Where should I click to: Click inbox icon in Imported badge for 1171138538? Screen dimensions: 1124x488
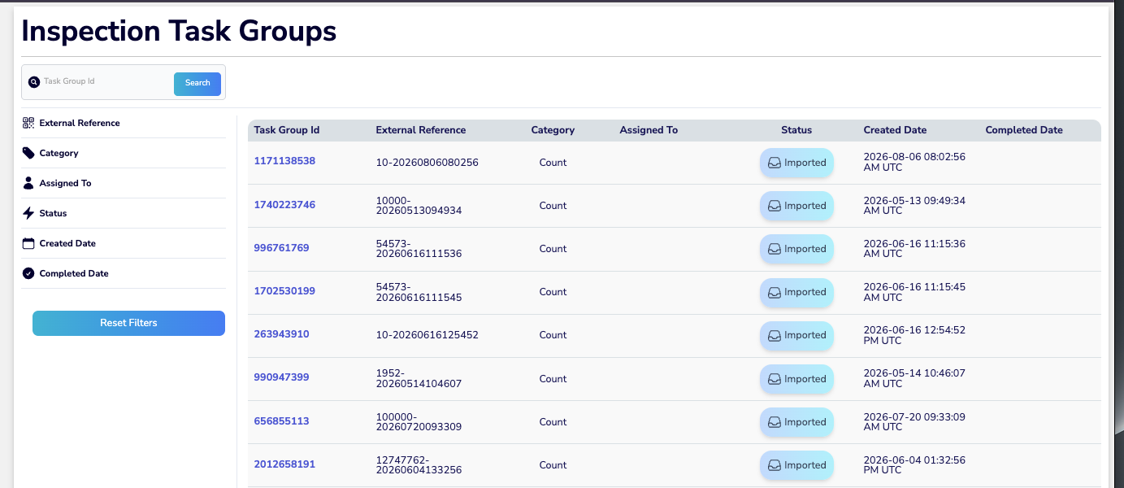coord(775,163)
